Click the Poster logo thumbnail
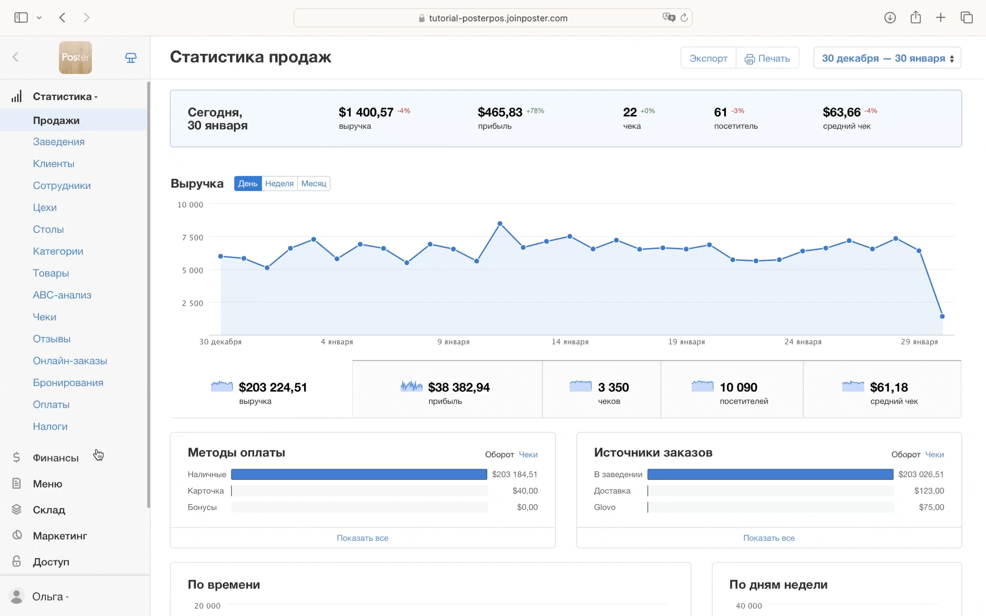 [x=75, y=57]
